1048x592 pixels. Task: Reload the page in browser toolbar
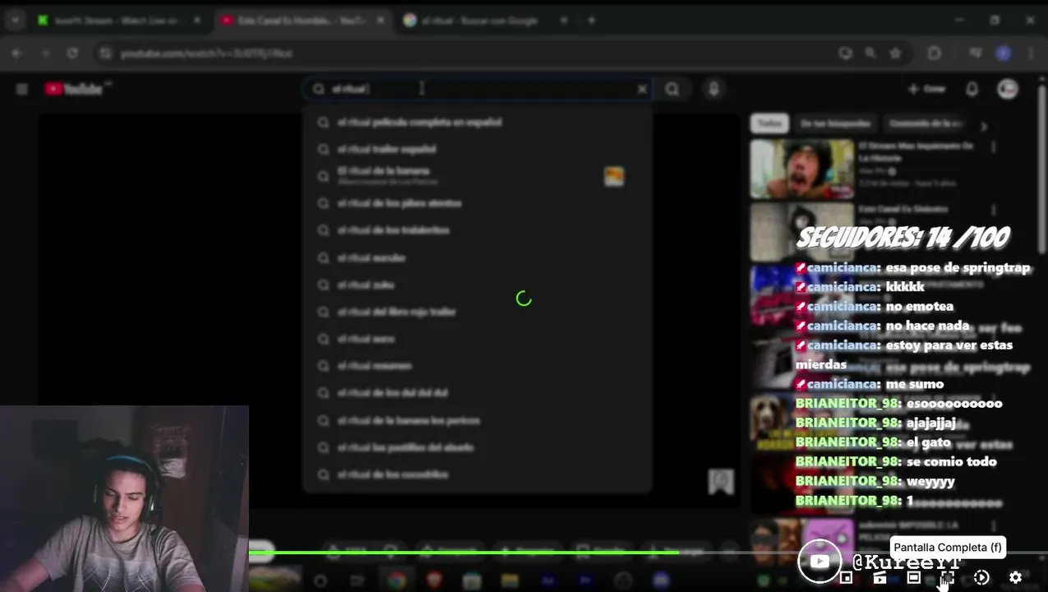pos(72,53)
